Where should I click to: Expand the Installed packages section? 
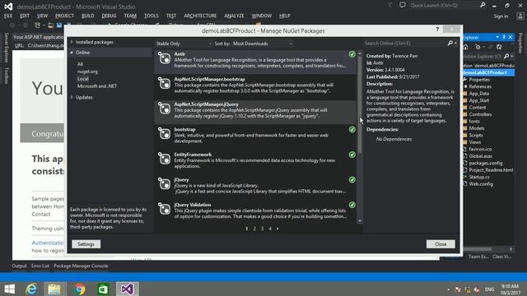point(72,42)
